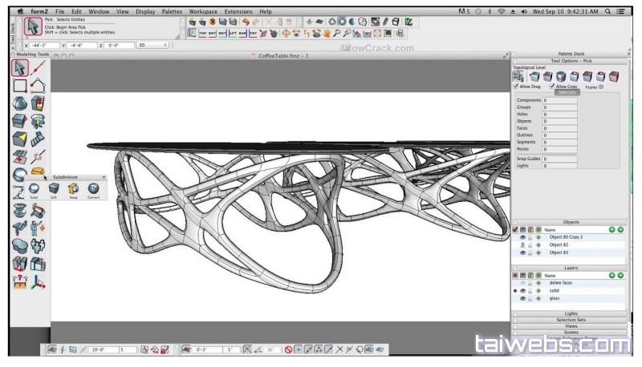Screen dimensions: 642x367
Task: Toggle the Allow Drag checkbox
Action: pos(516,86)
